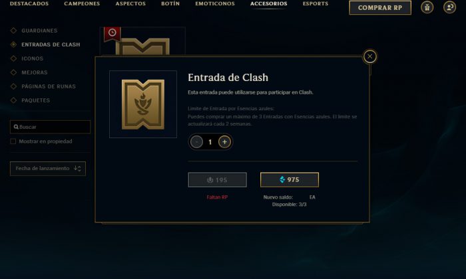Toggle the sort order arrows icon
Image resolution: width=466 pixels, height=279 pixels.
pyautogui.click(x=77, y=169)
